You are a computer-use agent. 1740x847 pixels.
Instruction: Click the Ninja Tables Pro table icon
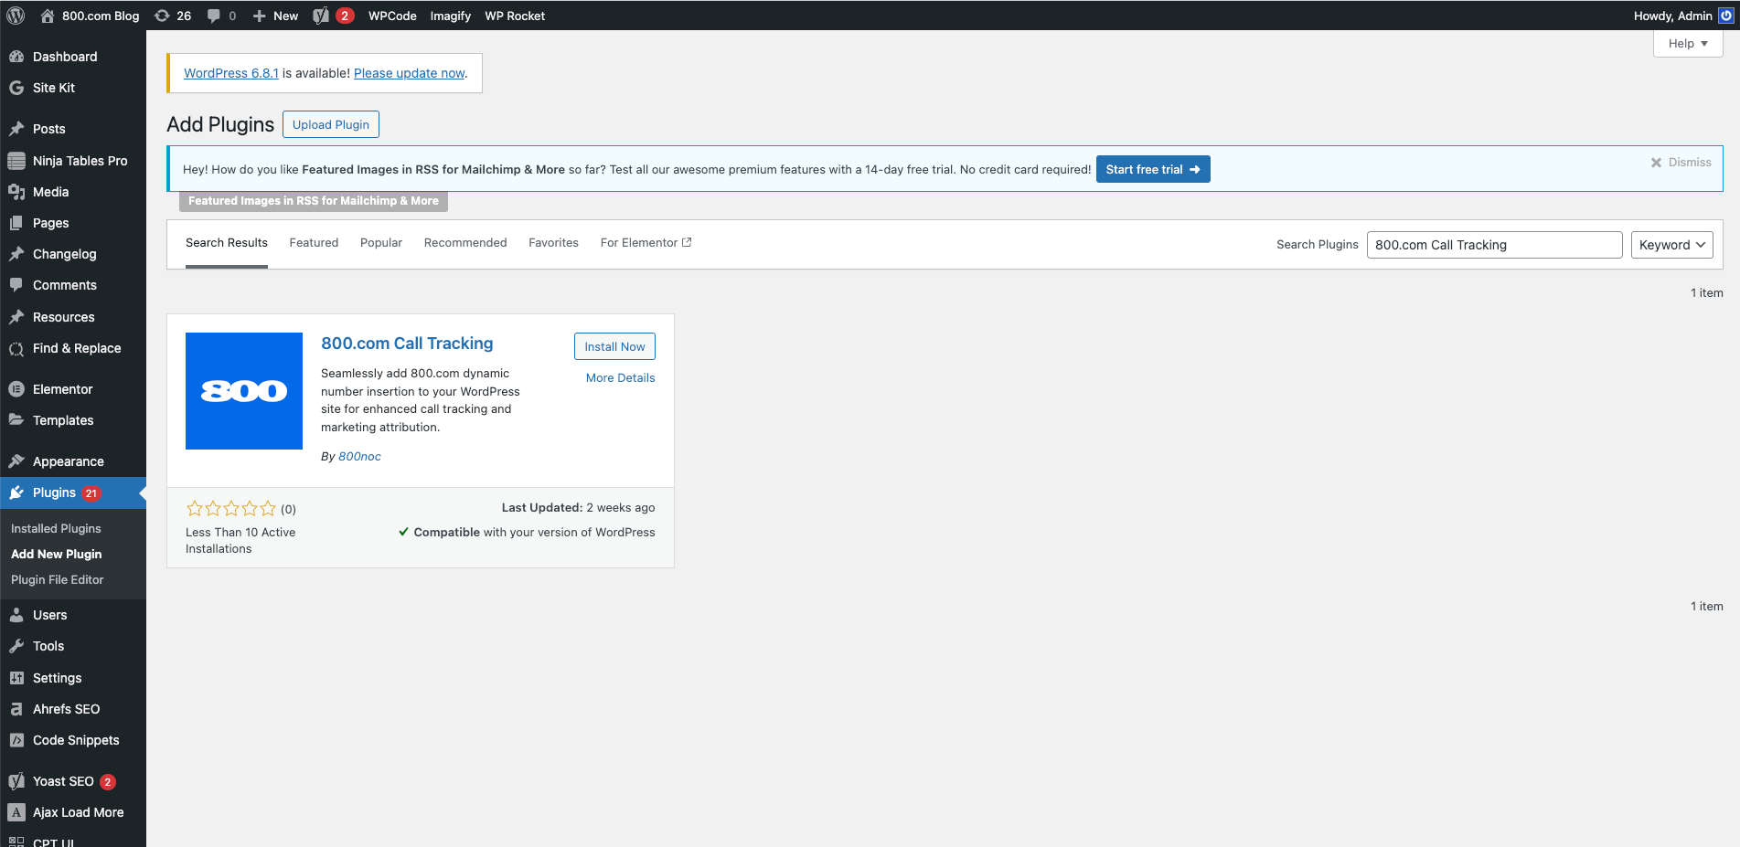[16, 161]
